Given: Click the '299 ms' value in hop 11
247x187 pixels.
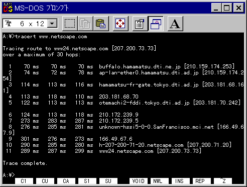Looking at the screenshot, I should (x=84, y=151).
